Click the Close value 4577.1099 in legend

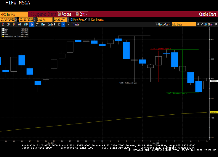click(25, 34)
